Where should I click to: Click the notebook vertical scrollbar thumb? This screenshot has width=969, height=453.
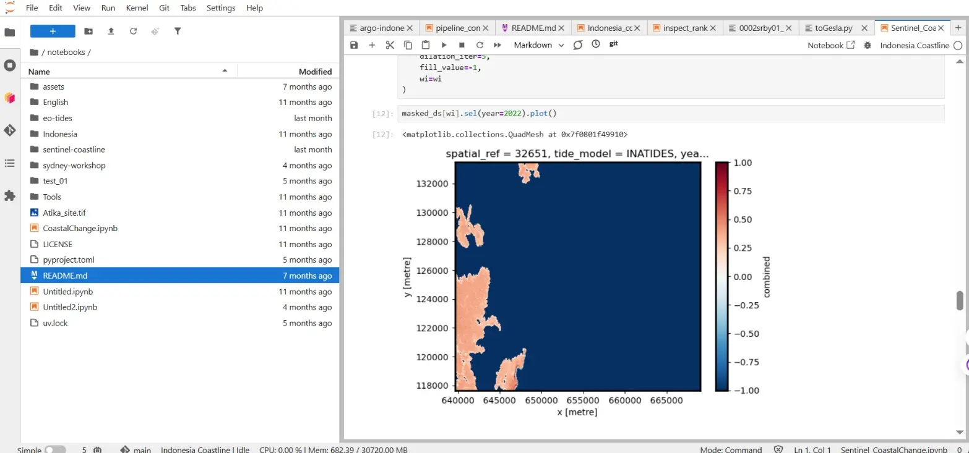click(960, 300)
